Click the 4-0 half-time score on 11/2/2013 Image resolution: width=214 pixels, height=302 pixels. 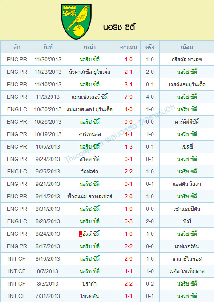click(x=150, y=97)
